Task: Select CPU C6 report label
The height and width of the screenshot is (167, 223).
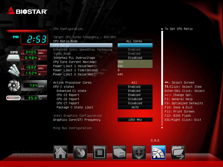Action: 68,99
